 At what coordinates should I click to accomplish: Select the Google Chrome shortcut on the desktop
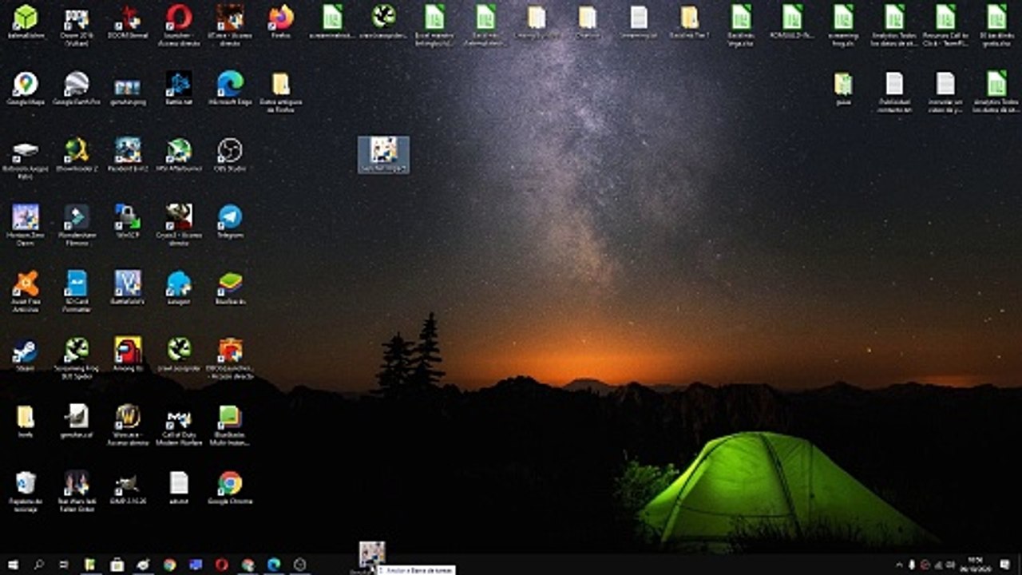tap(230, 489)
